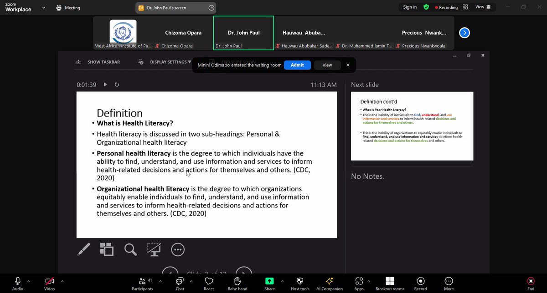Open Apps in toolbar

pos(359,283)
